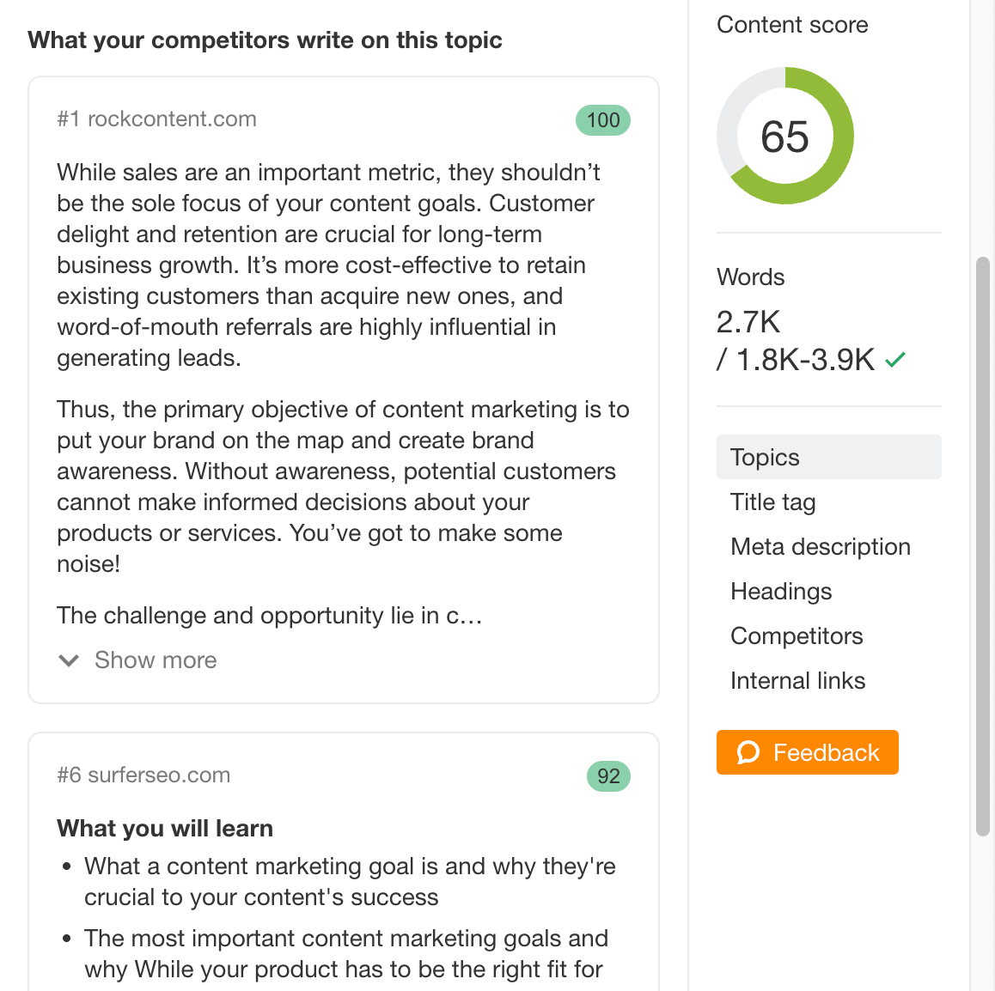Open the Internal links section
The width and height of the screenshot is (995, 991).
click(x=797, y=680)
